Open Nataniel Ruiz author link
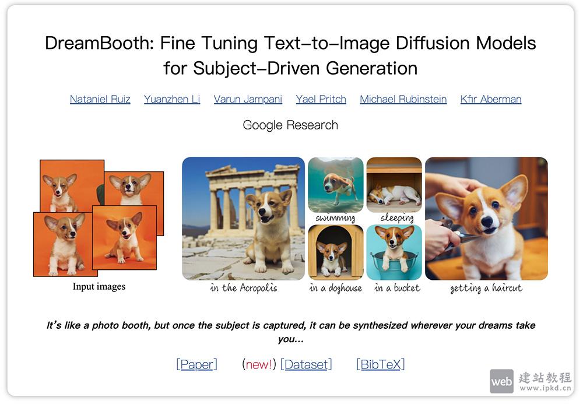 pos(100,99)
